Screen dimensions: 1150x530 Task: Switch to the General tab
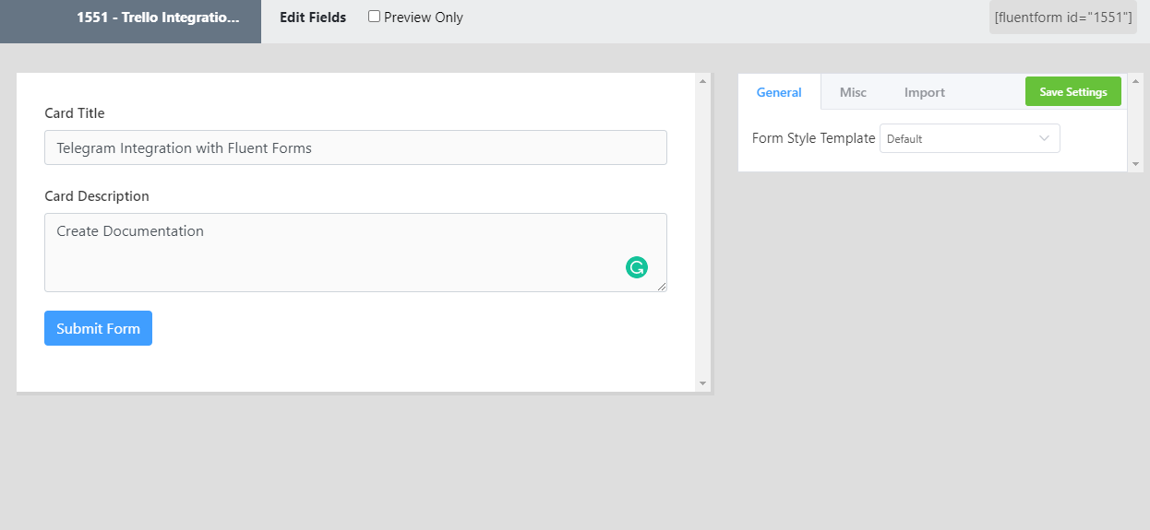[779, 92]
